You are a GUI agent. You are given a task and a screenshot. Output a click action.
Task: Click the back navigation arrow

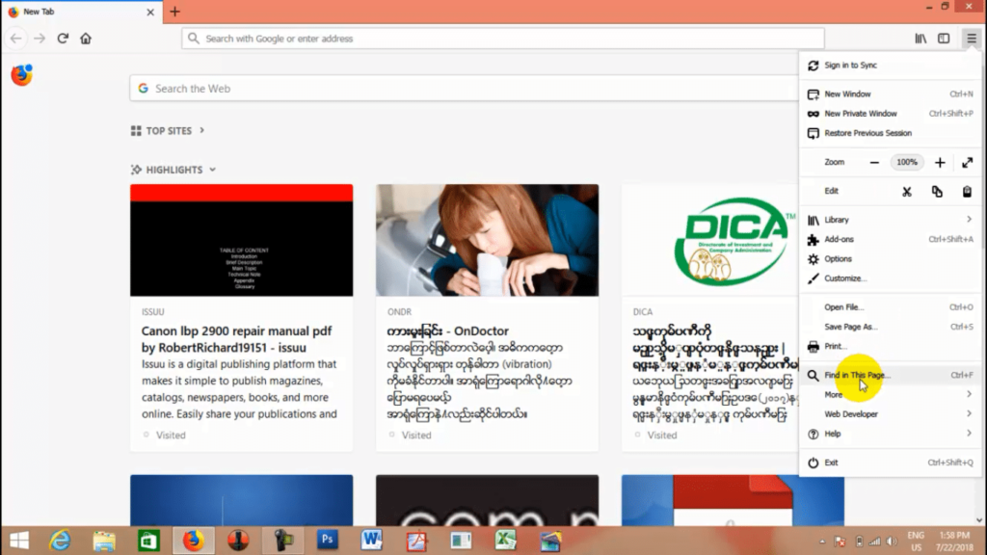coord(15,39)
